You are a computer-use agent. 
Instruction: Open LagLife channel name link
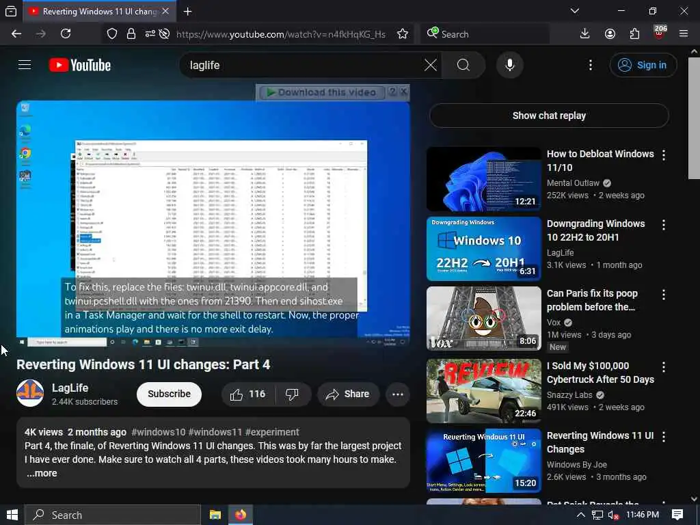point(70,388)
